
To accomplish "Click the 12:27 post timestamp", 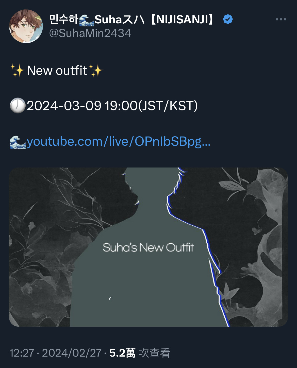I will coord(22,353).
